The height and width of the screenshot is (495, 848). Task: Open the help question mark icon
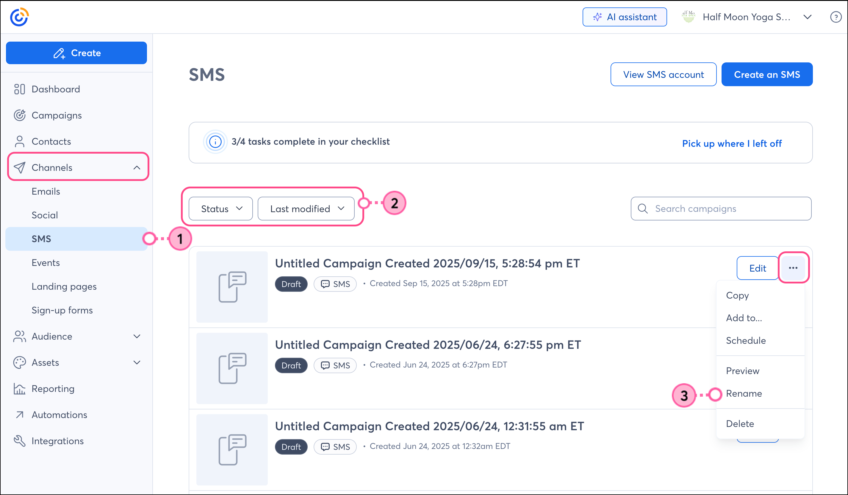point(836,17)
